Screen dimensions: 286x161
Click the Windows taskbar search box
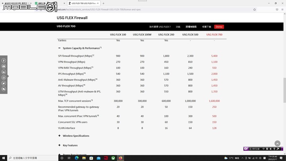pyautogui.click(x=33, y=158)
